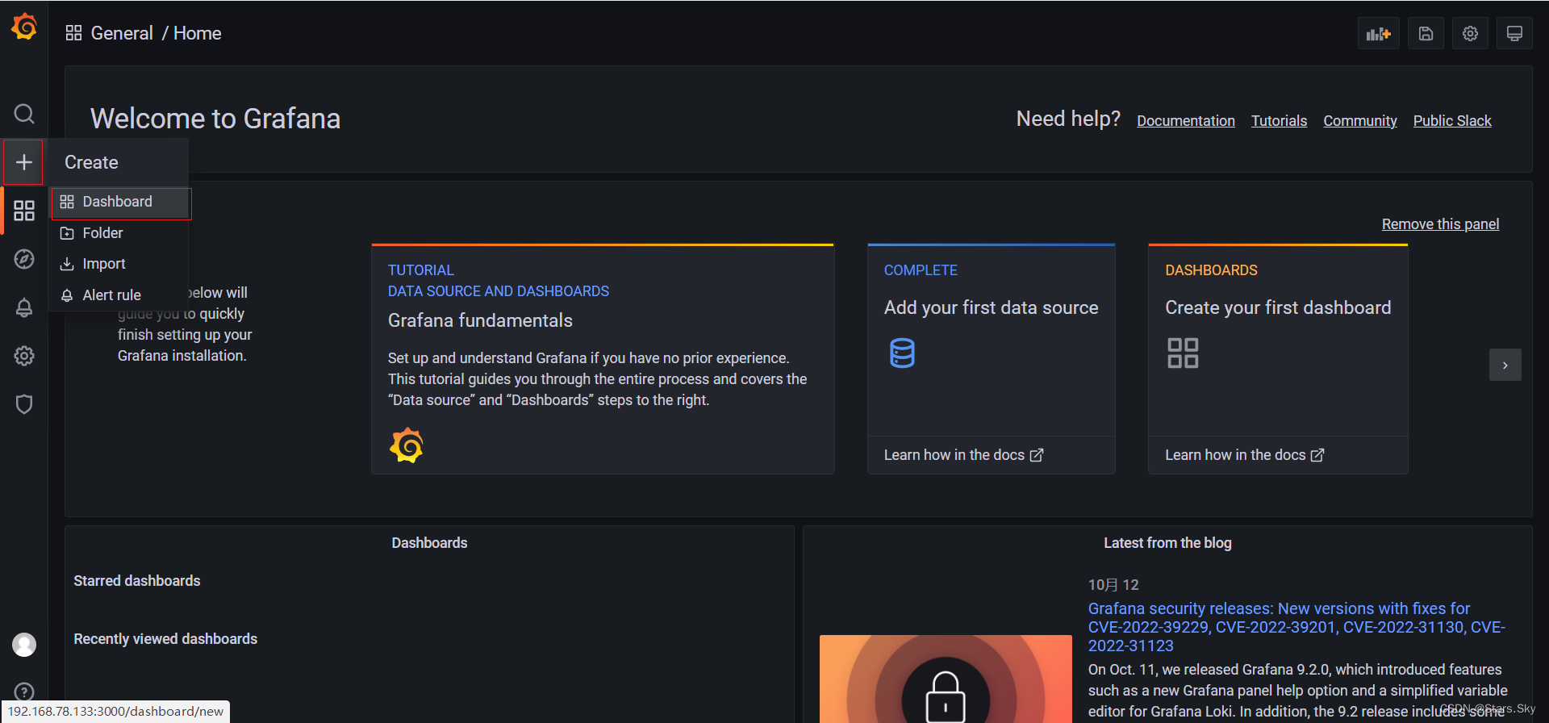This screenshot has width=1549, height=723.
Task: Click the Welcome to Grafana heading
Action: 215,119
